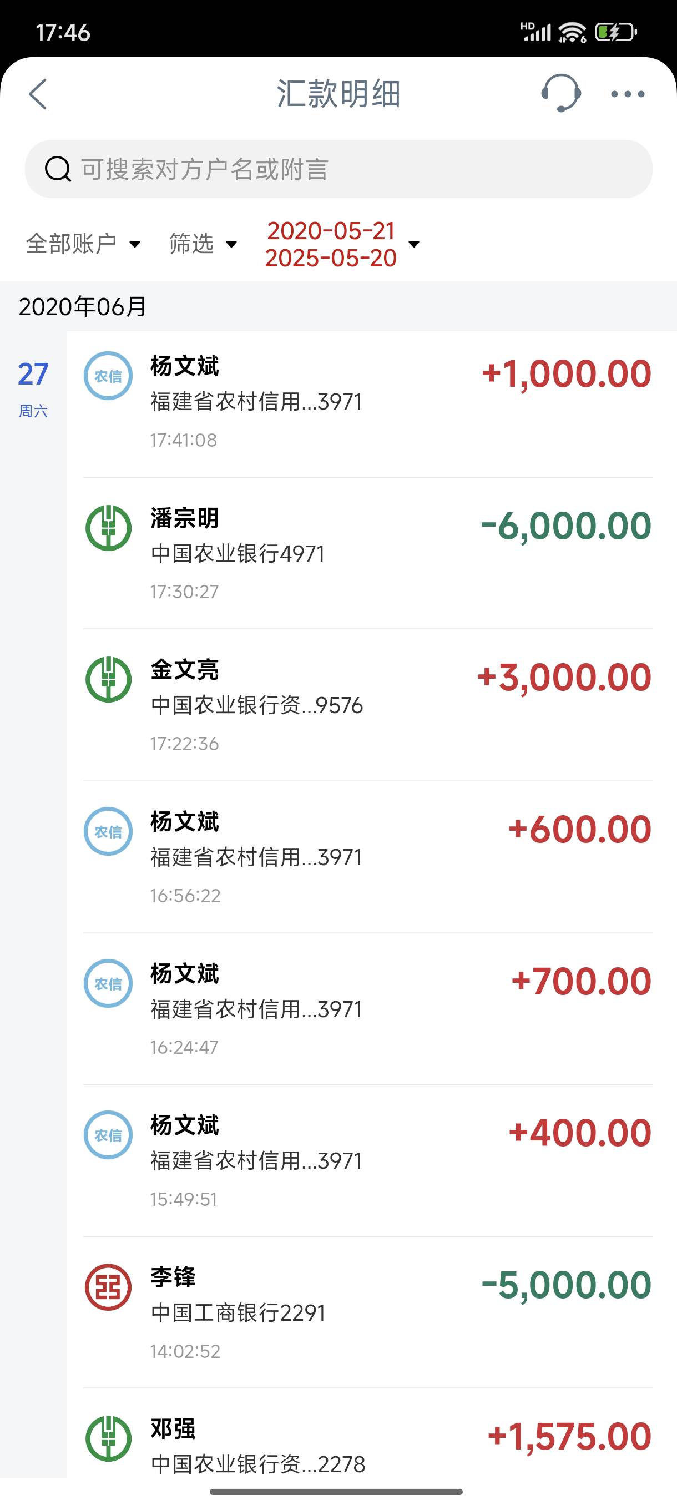Focus the 可搜索对方户名或附言 search field

338,169
